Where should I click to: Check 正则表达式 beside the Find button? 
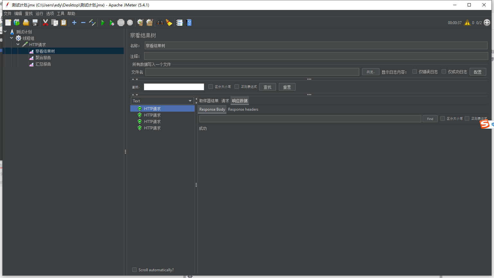click(467, 118)
